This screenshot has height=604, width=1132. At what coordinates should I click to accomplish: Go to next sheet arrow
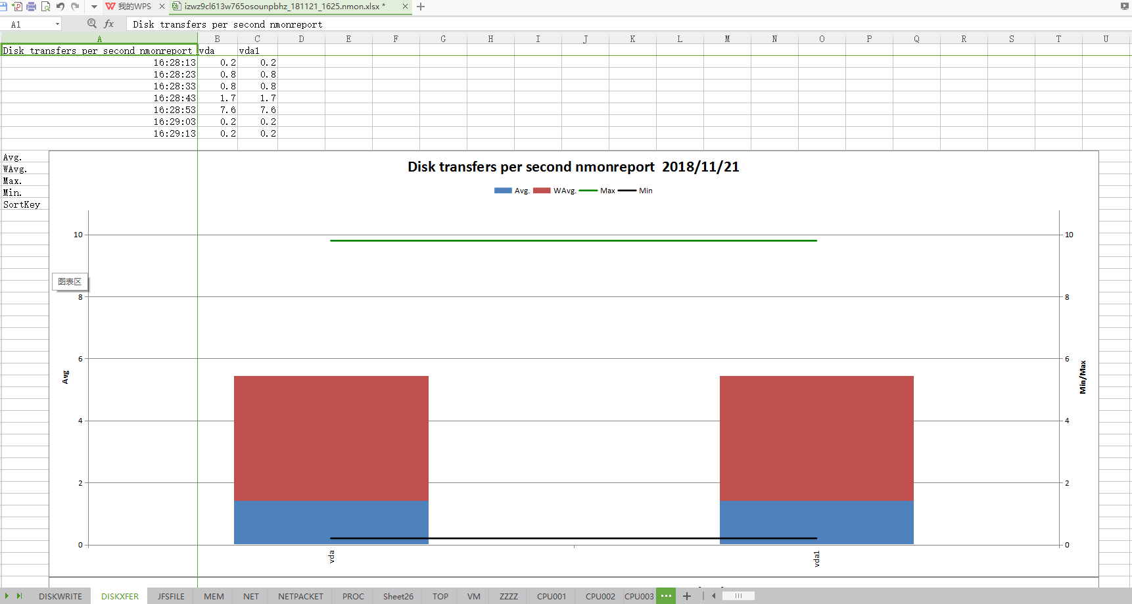7,596
